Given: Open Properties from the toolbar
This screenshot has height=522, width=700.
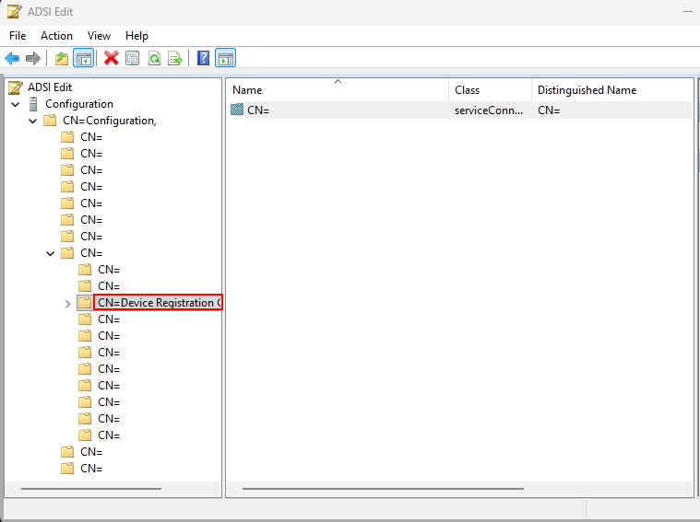Looking at the screenshot, I should [133, 58].
